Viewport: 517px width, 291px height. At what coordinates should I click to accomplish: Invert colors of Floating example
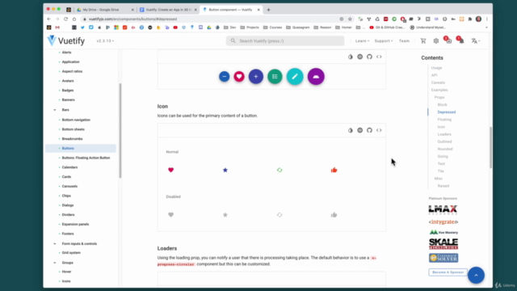350,57
